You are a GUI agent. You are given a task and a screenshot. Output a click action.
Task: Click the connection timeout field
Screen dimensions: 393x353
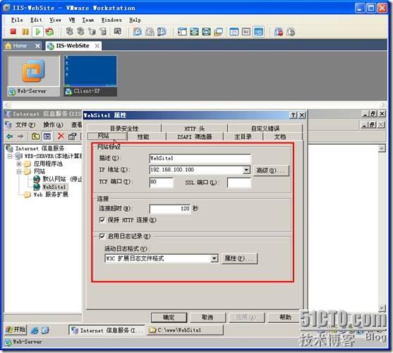pos(170,208)
